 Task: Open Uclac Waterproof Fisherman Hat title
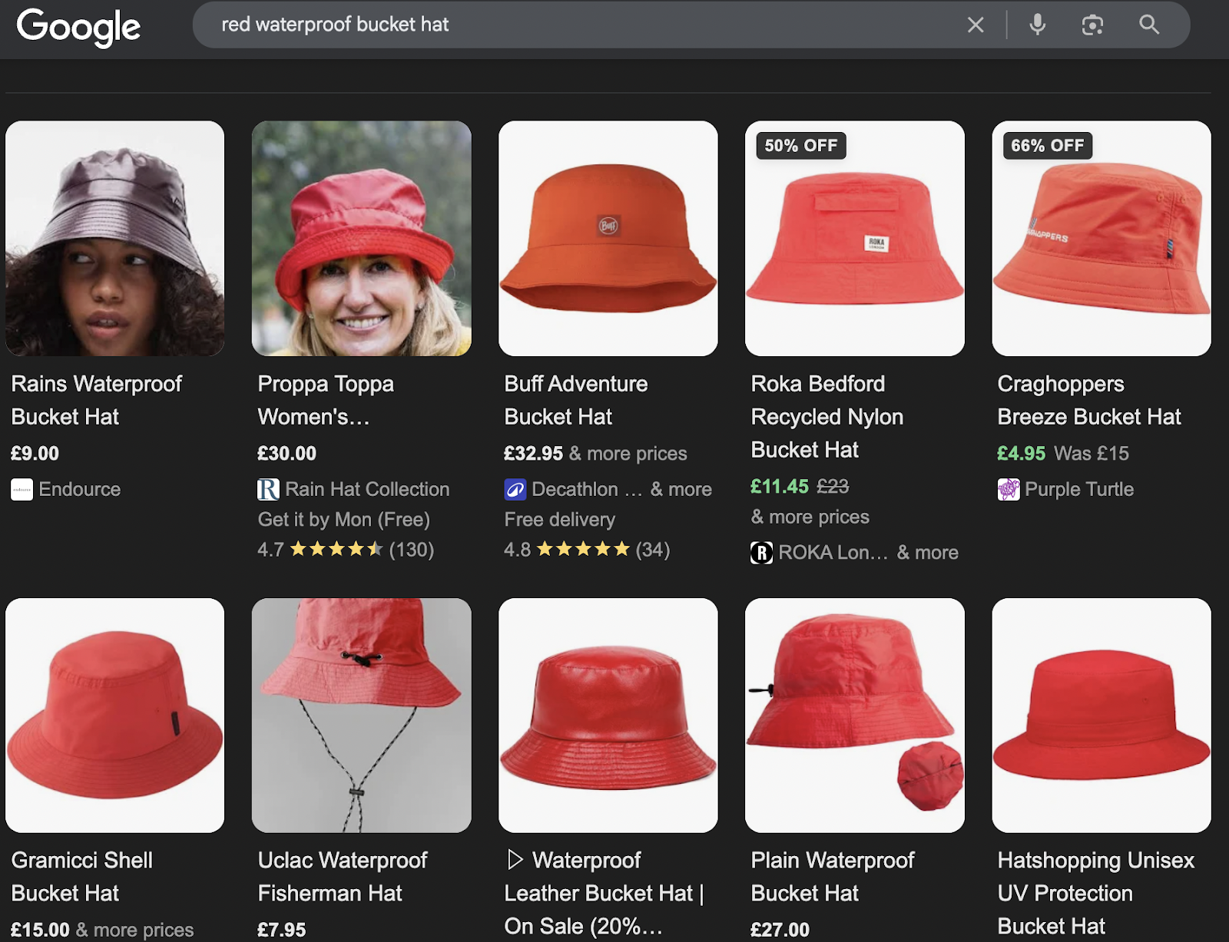coord(343,877)
